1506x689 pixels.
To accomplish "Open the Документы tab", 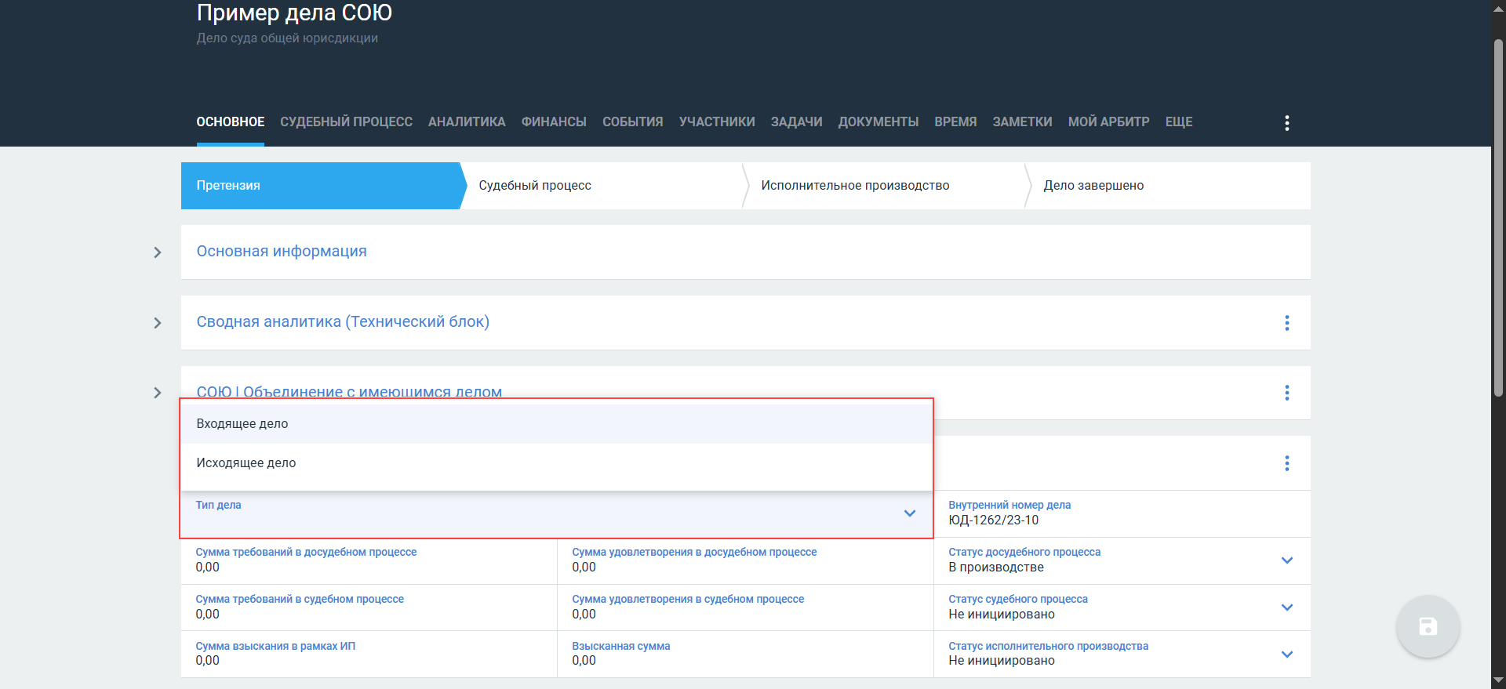I will 878,122.
